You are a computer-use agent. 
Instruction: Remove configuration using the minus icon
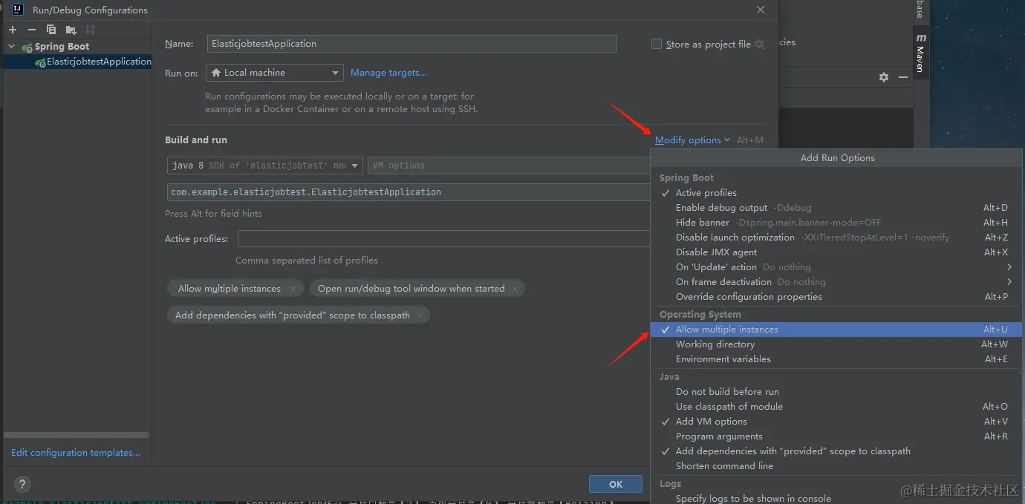click(x=31, y=30)
